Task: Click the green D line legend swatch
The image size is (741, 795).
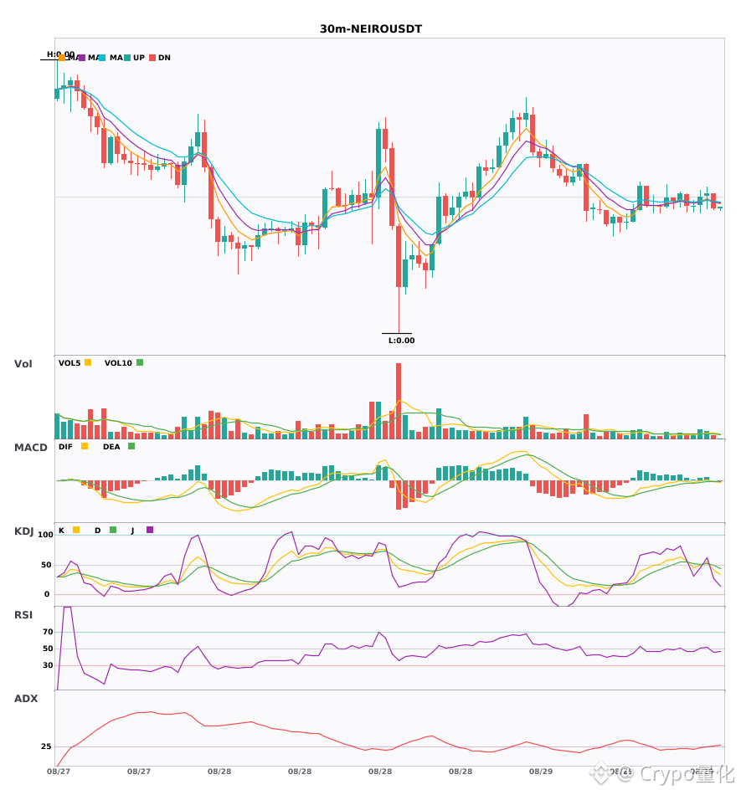Action: coord(113,530)
